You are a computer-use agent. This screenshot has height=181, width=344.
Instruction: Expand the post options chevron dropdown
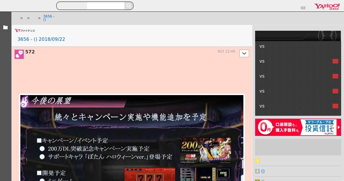tap(244, 53)
